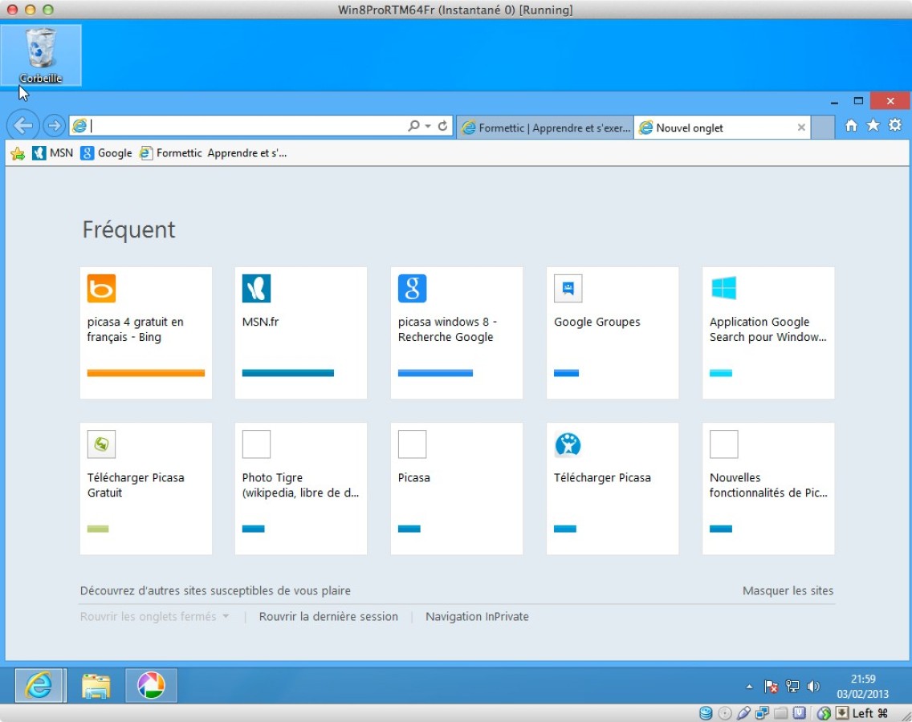This screenshot has height=722, width=912.
Task: Close the Nouvel onglet tab
Action: coord(801,128)
